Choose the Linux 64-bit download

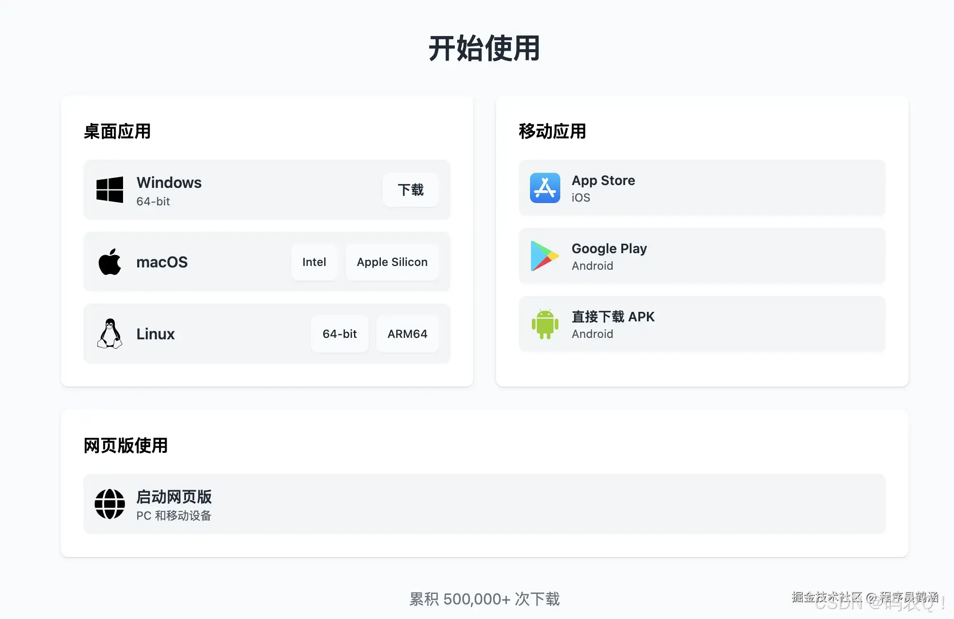(x=339, y=334)
